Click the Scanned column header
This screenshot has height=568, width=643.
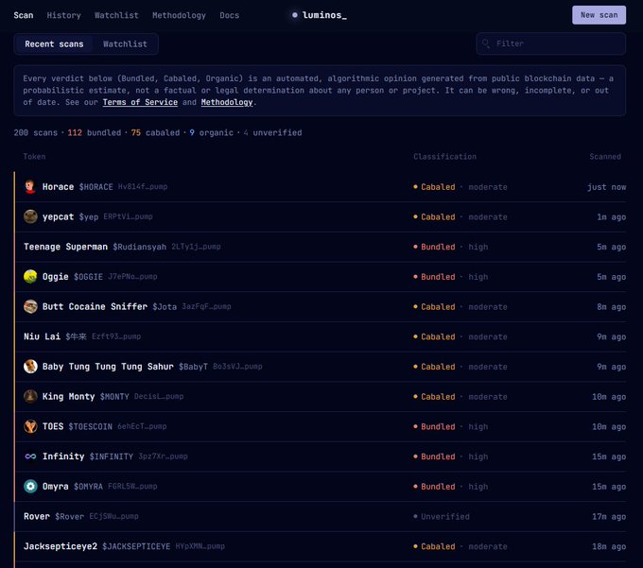pyautogui.click(x=605, y=157)
